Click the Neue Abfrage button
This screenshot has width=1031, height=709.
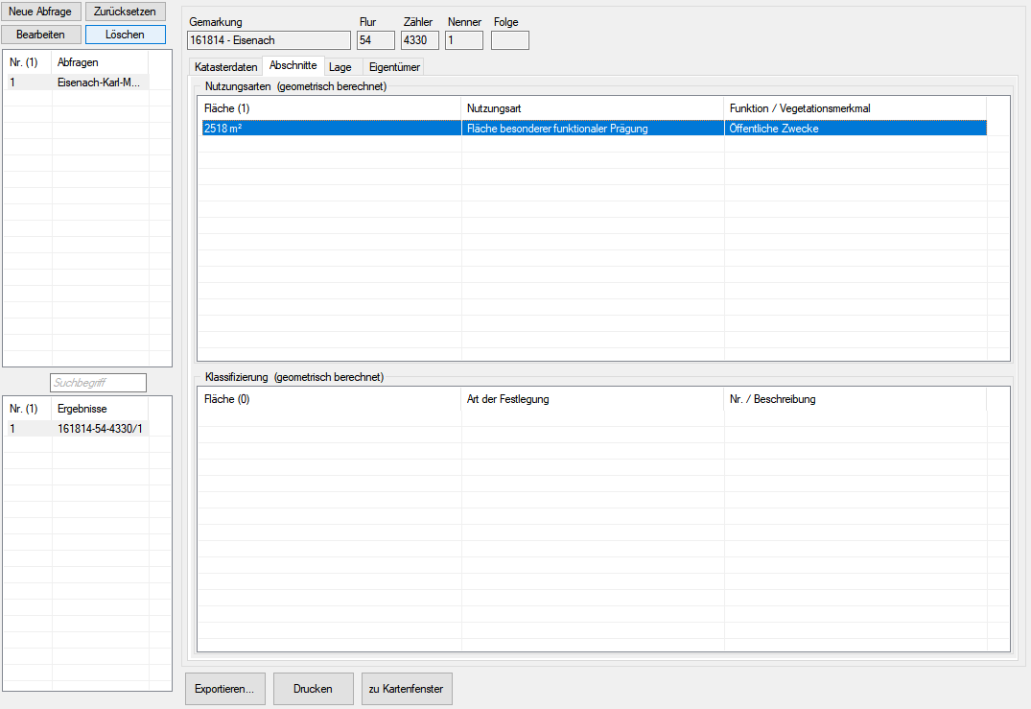pos(40,12)
